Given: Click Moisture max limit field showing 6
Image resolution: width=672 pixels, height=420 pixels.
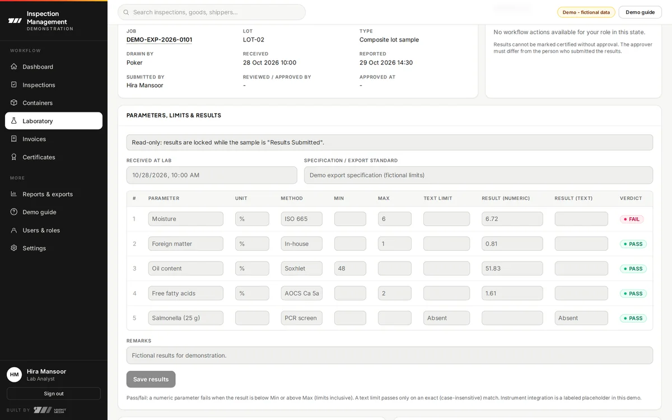Looking at the screenshot, I should coord(394,219).
